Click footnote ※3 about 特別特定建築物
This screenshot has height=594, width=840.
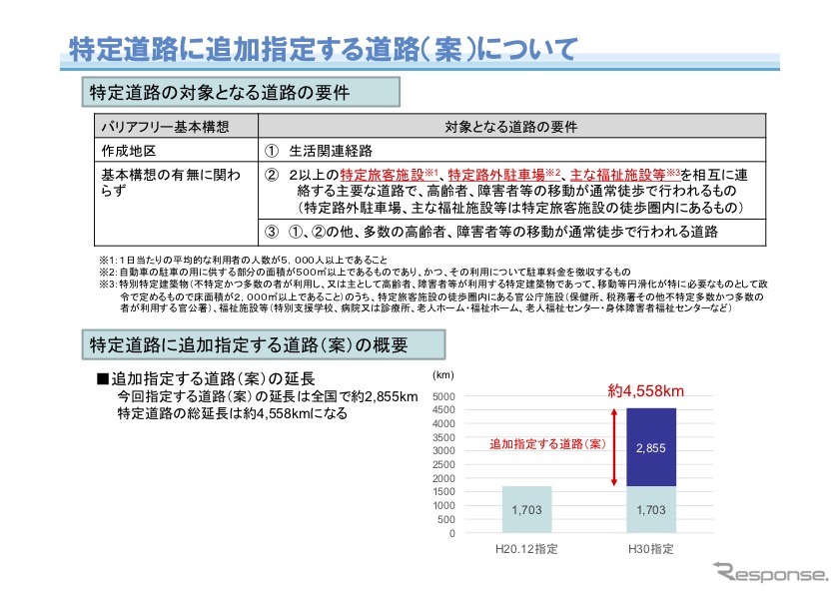coord(432,296)
